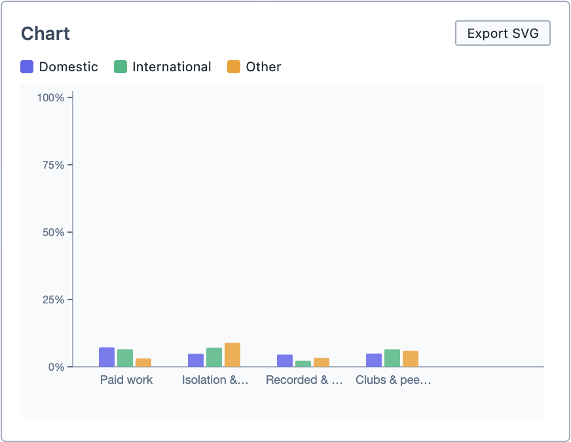Select the Other legend label
Screen dimensions: 571x442
point(264,67)
